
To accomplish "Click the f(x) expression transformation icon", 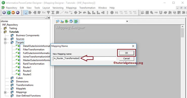I will [44, 13].
